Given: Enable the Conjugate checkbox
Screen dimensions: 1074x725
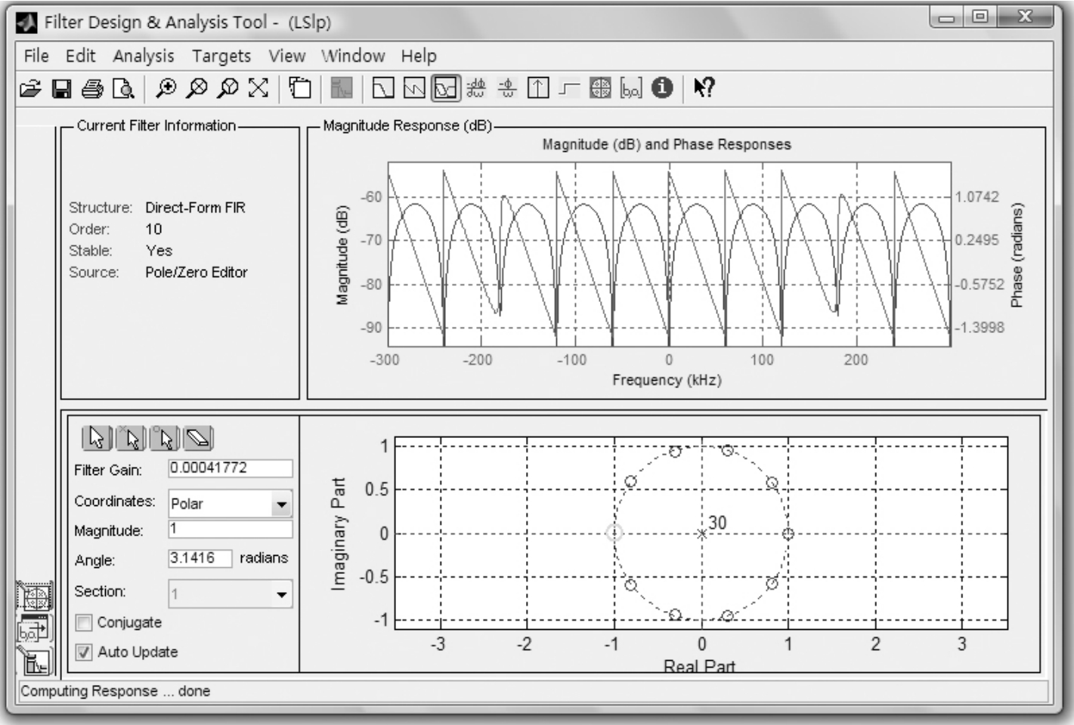Looking at the screenshot, I should (x=84, y=622).
